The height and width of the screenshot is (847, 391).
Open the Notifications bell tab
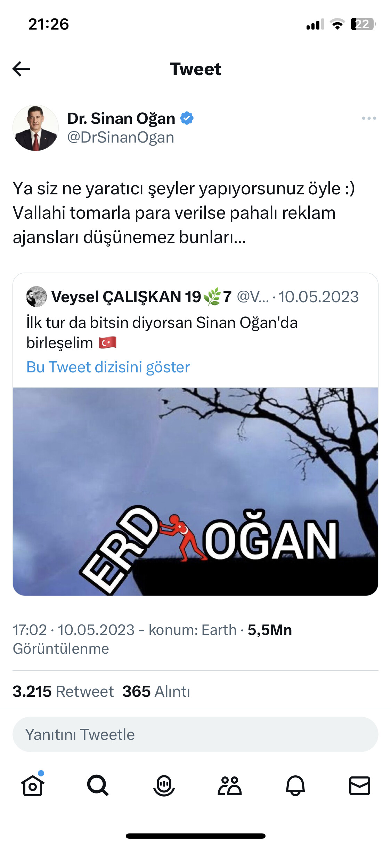point(295,785)
